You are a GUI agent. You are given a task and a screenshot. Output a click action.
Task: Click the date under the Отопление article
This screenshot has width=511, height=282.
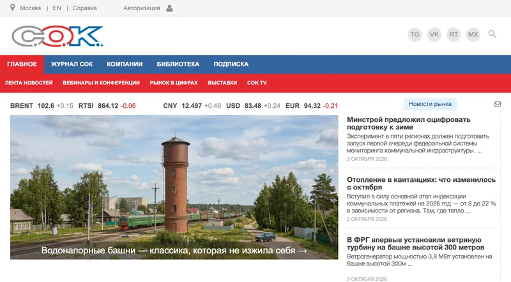[367, 219]
